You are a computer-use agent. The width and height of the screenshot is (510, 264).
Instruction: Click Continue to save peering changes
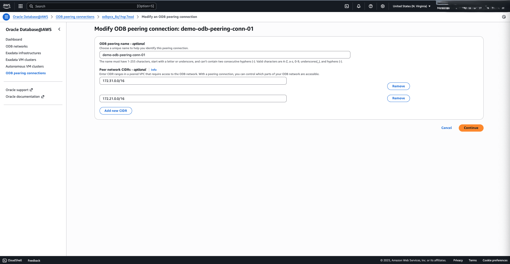[471, 128]
